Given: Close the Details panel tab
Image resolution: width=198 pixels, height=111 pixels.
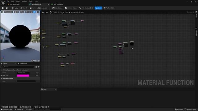Looking at the screenshot, I should point(15,64).
